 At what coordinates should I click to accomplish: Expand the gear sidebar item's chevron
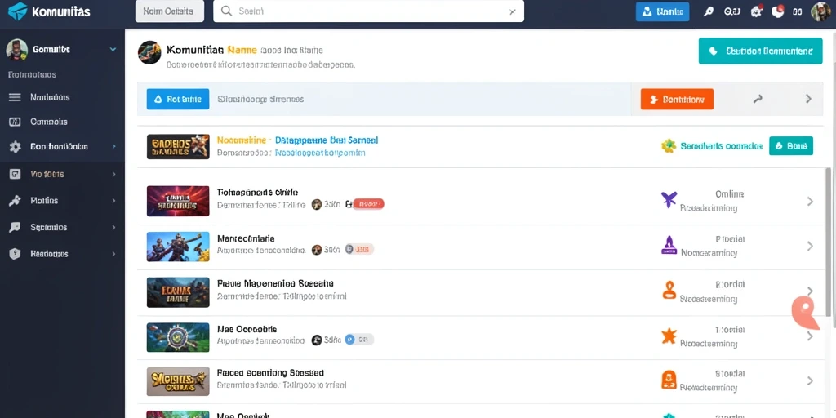coord(113,146)
